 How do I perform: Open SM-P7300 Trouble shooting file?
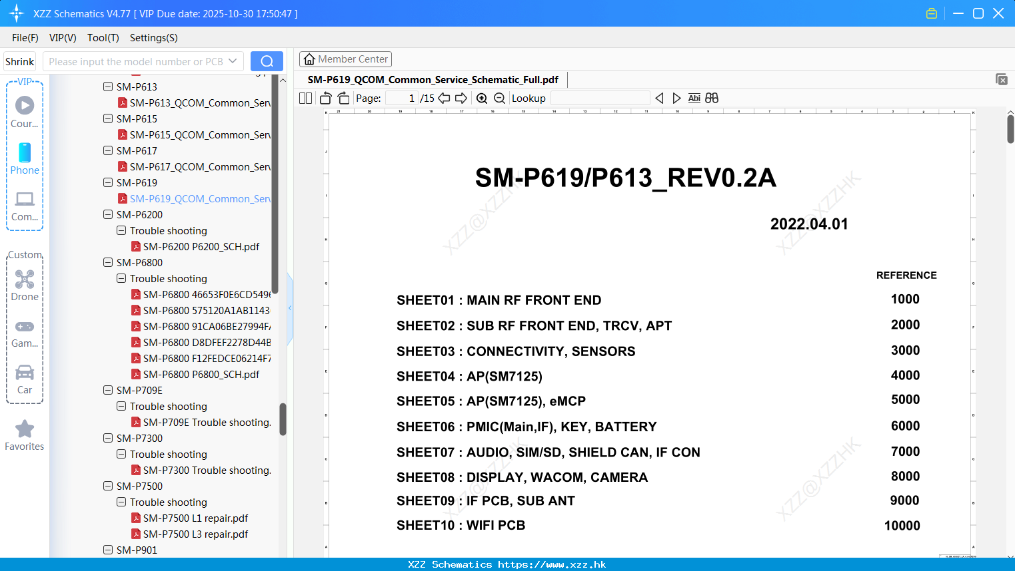[201, 470]
